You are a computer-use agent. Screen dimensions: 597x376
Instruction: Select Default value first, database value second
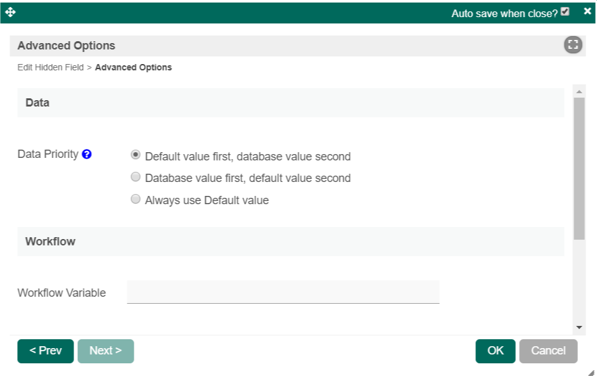pyautogui.click(x=135, y=155)
